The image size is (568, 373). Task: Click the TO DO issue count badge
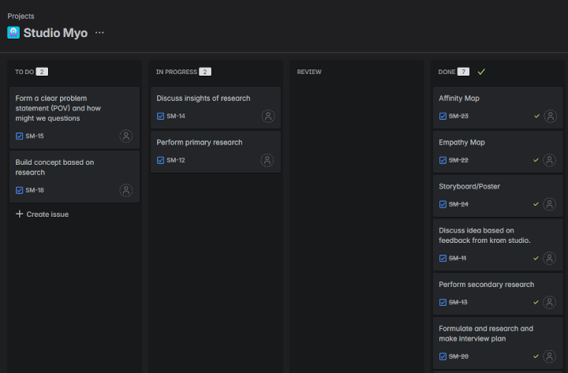point(42,72)
